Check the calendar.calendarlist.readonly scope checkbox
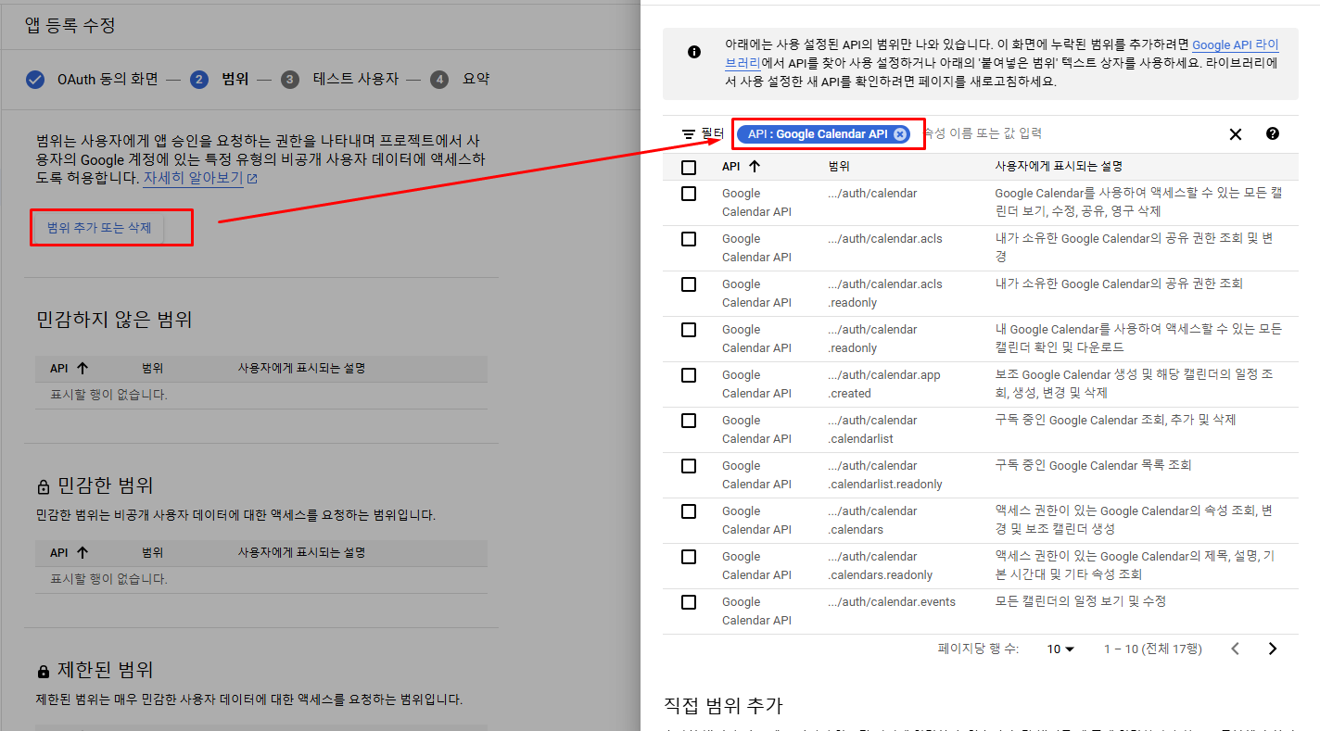1320x731 pixels. coord(689,466)
